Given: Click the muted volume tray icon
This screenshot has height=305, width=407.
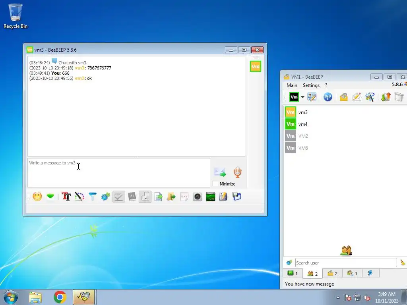Looking at the screenshot, I should click(367, 298).
